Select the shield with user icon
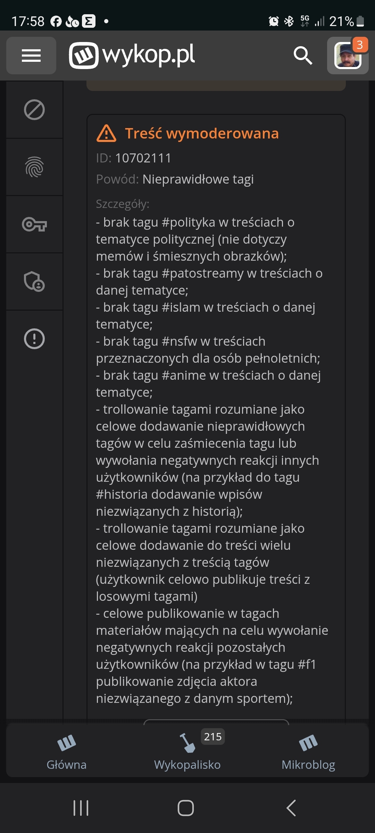This screenshot has height=833, width=375. point(34,281)
